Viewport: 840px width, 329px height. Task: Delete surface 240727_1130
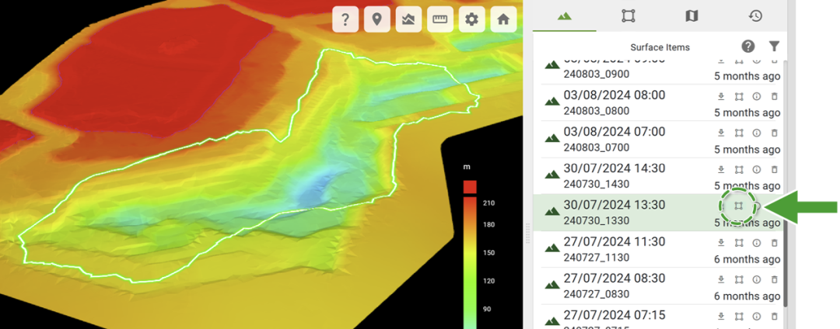click(x=774, y=243)
